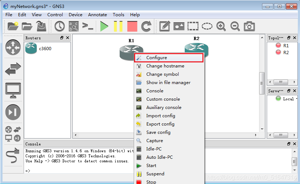The width and height of the screenshot is (300, 184).
Task: Browse routers in the device sidebar
Action: [x=13, y=47]
